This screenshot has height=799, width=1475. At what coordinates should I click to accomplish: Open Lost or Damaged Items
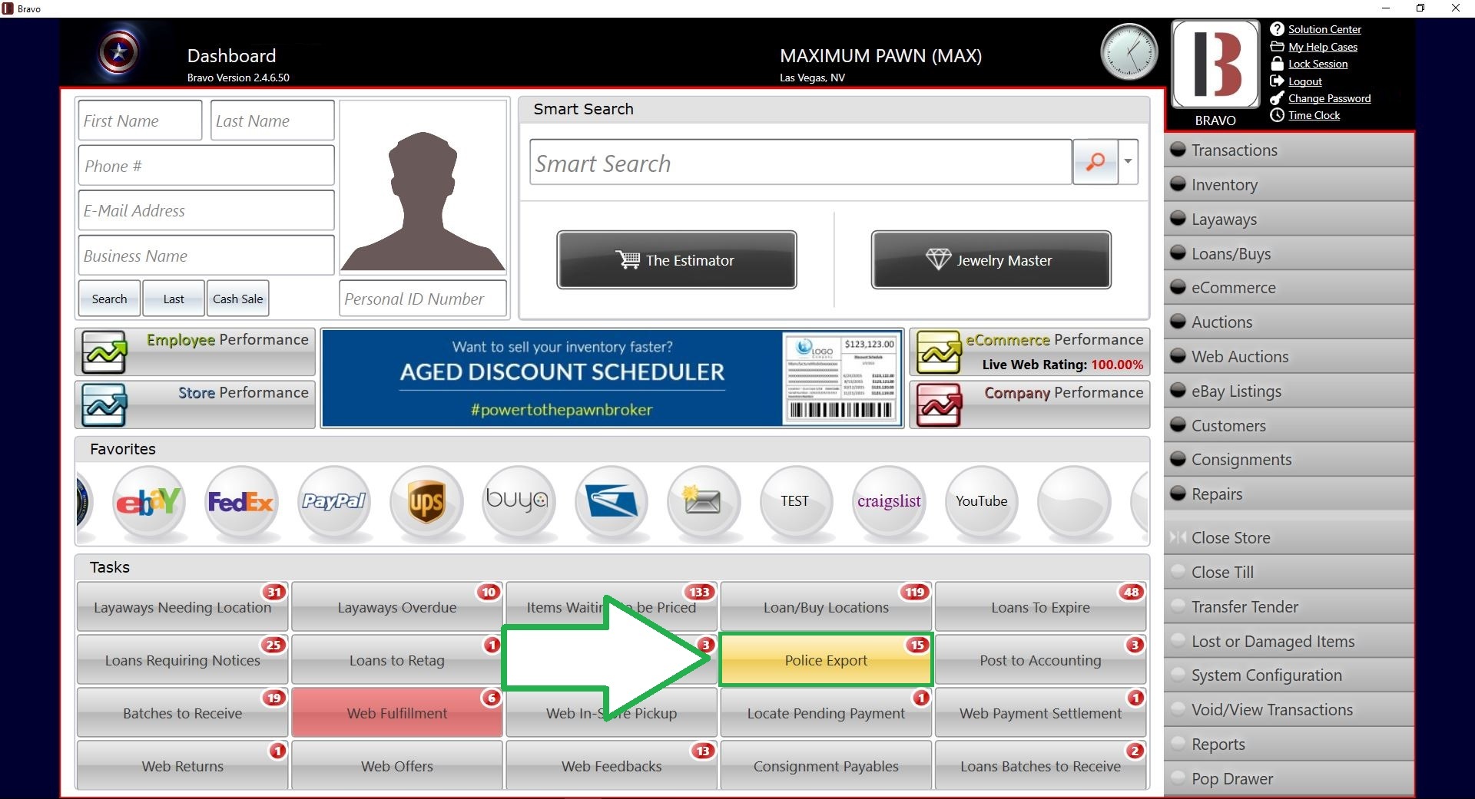click(x=1289, y=642)
